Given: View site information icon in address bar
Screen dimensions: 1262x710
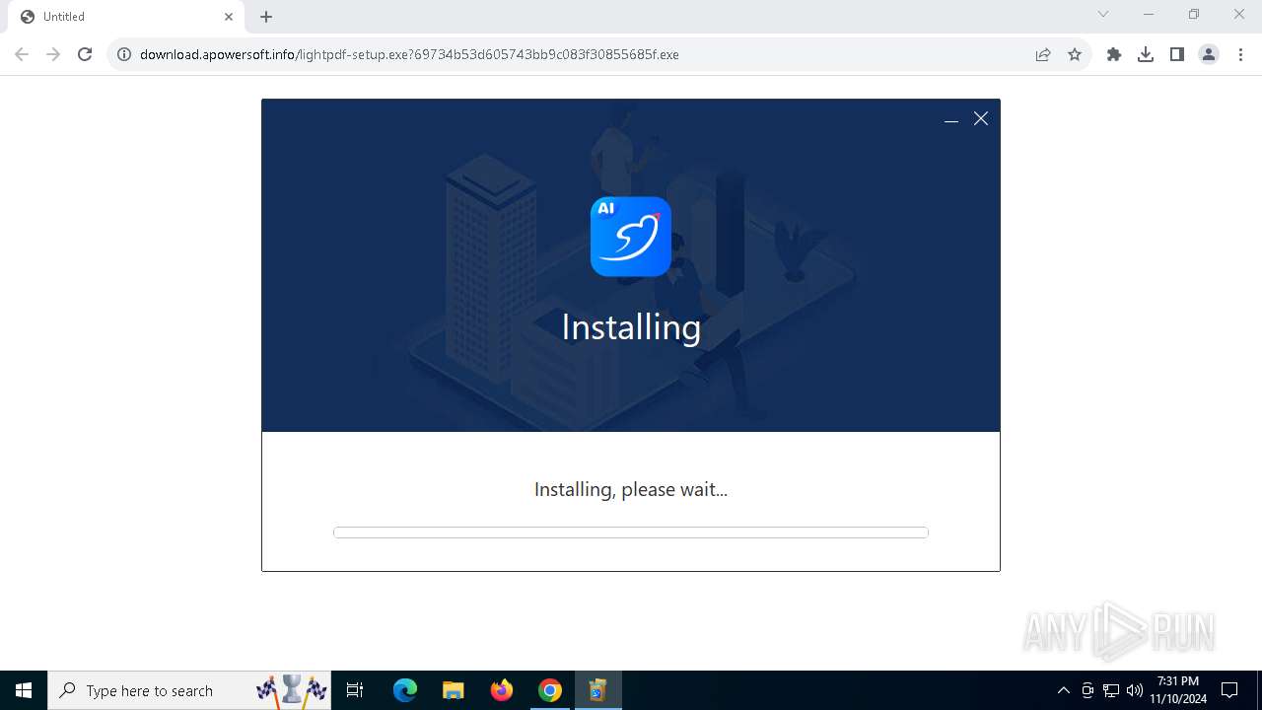Looking at the screenshot, I should click(x=124, y=54).
